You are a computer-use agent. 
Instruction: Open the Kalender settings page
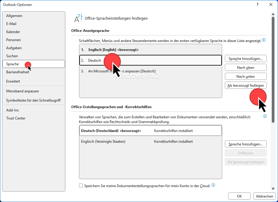(13, 32)
